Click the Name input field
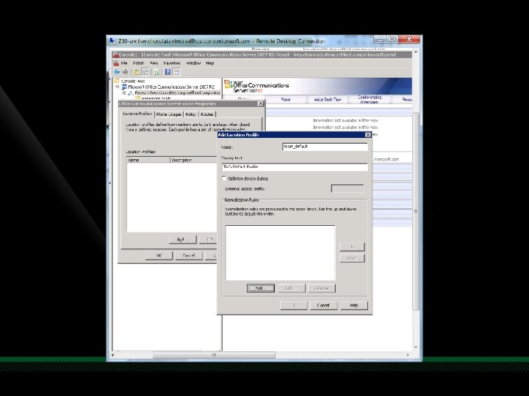The image size is (529, 396). 325,147
